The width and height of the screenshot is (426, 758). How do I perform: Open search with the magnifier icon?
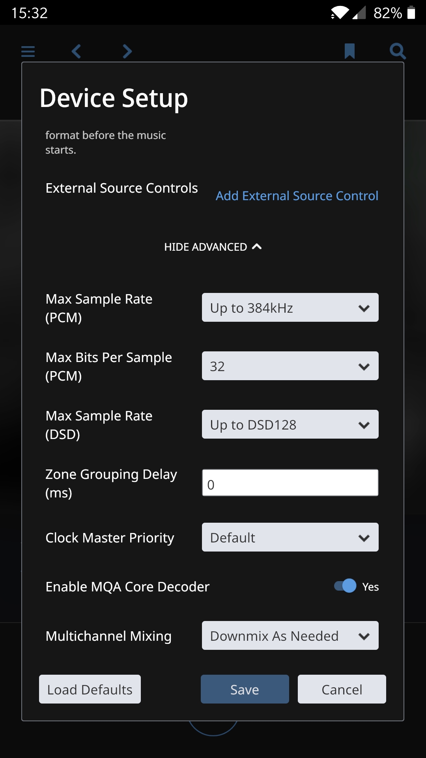398,51
